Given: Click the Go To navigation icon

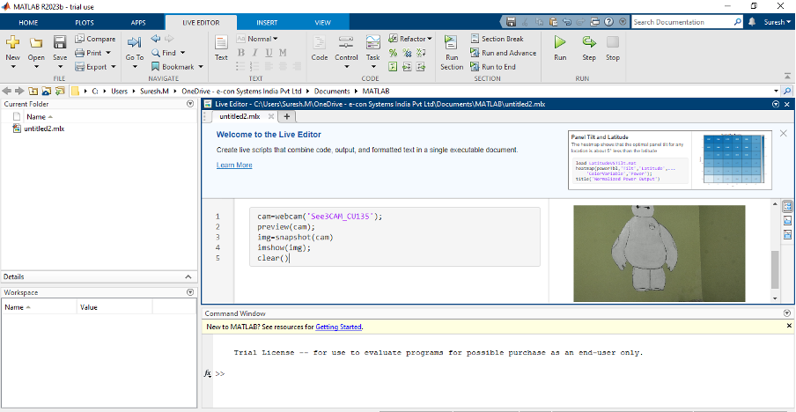Looking at the screenshot, I should [135, 42].
